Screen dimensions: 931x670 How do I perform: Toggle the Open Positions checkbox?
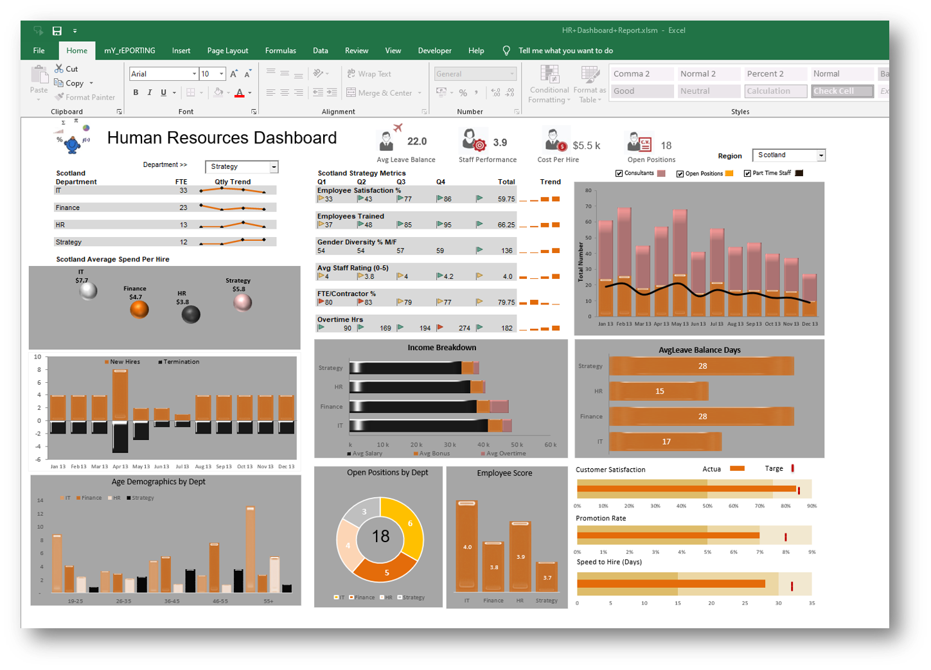click(x=680, y=173)
